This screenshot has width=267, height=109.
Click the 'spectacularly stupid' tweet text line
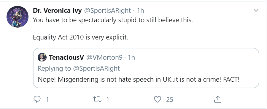pos(113,20)
